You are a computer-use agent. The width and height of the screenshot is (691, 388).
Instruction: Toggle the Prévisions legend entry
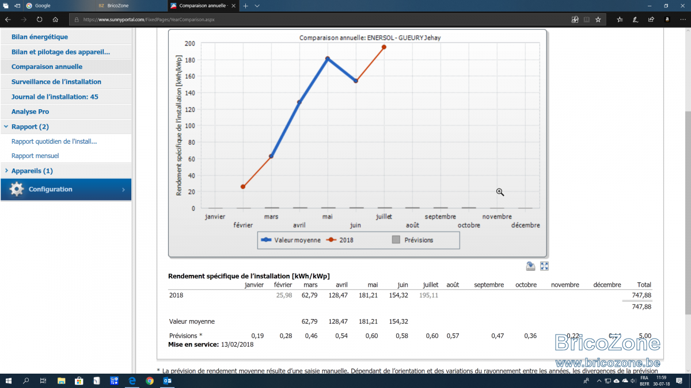412,240
